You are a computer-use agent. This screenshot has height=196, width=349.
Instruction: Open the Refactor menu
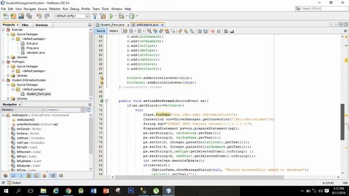tap(55, 9)
